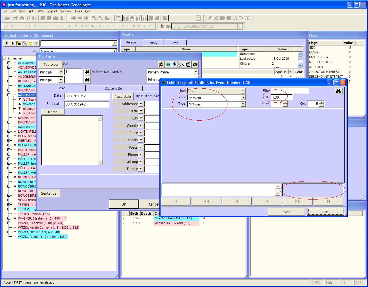Click the add-person icon in Tag Entry

181,64
